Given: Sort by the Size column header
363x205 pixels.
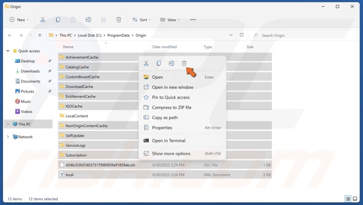Looking at the screenshot, I should click(250, 47).
